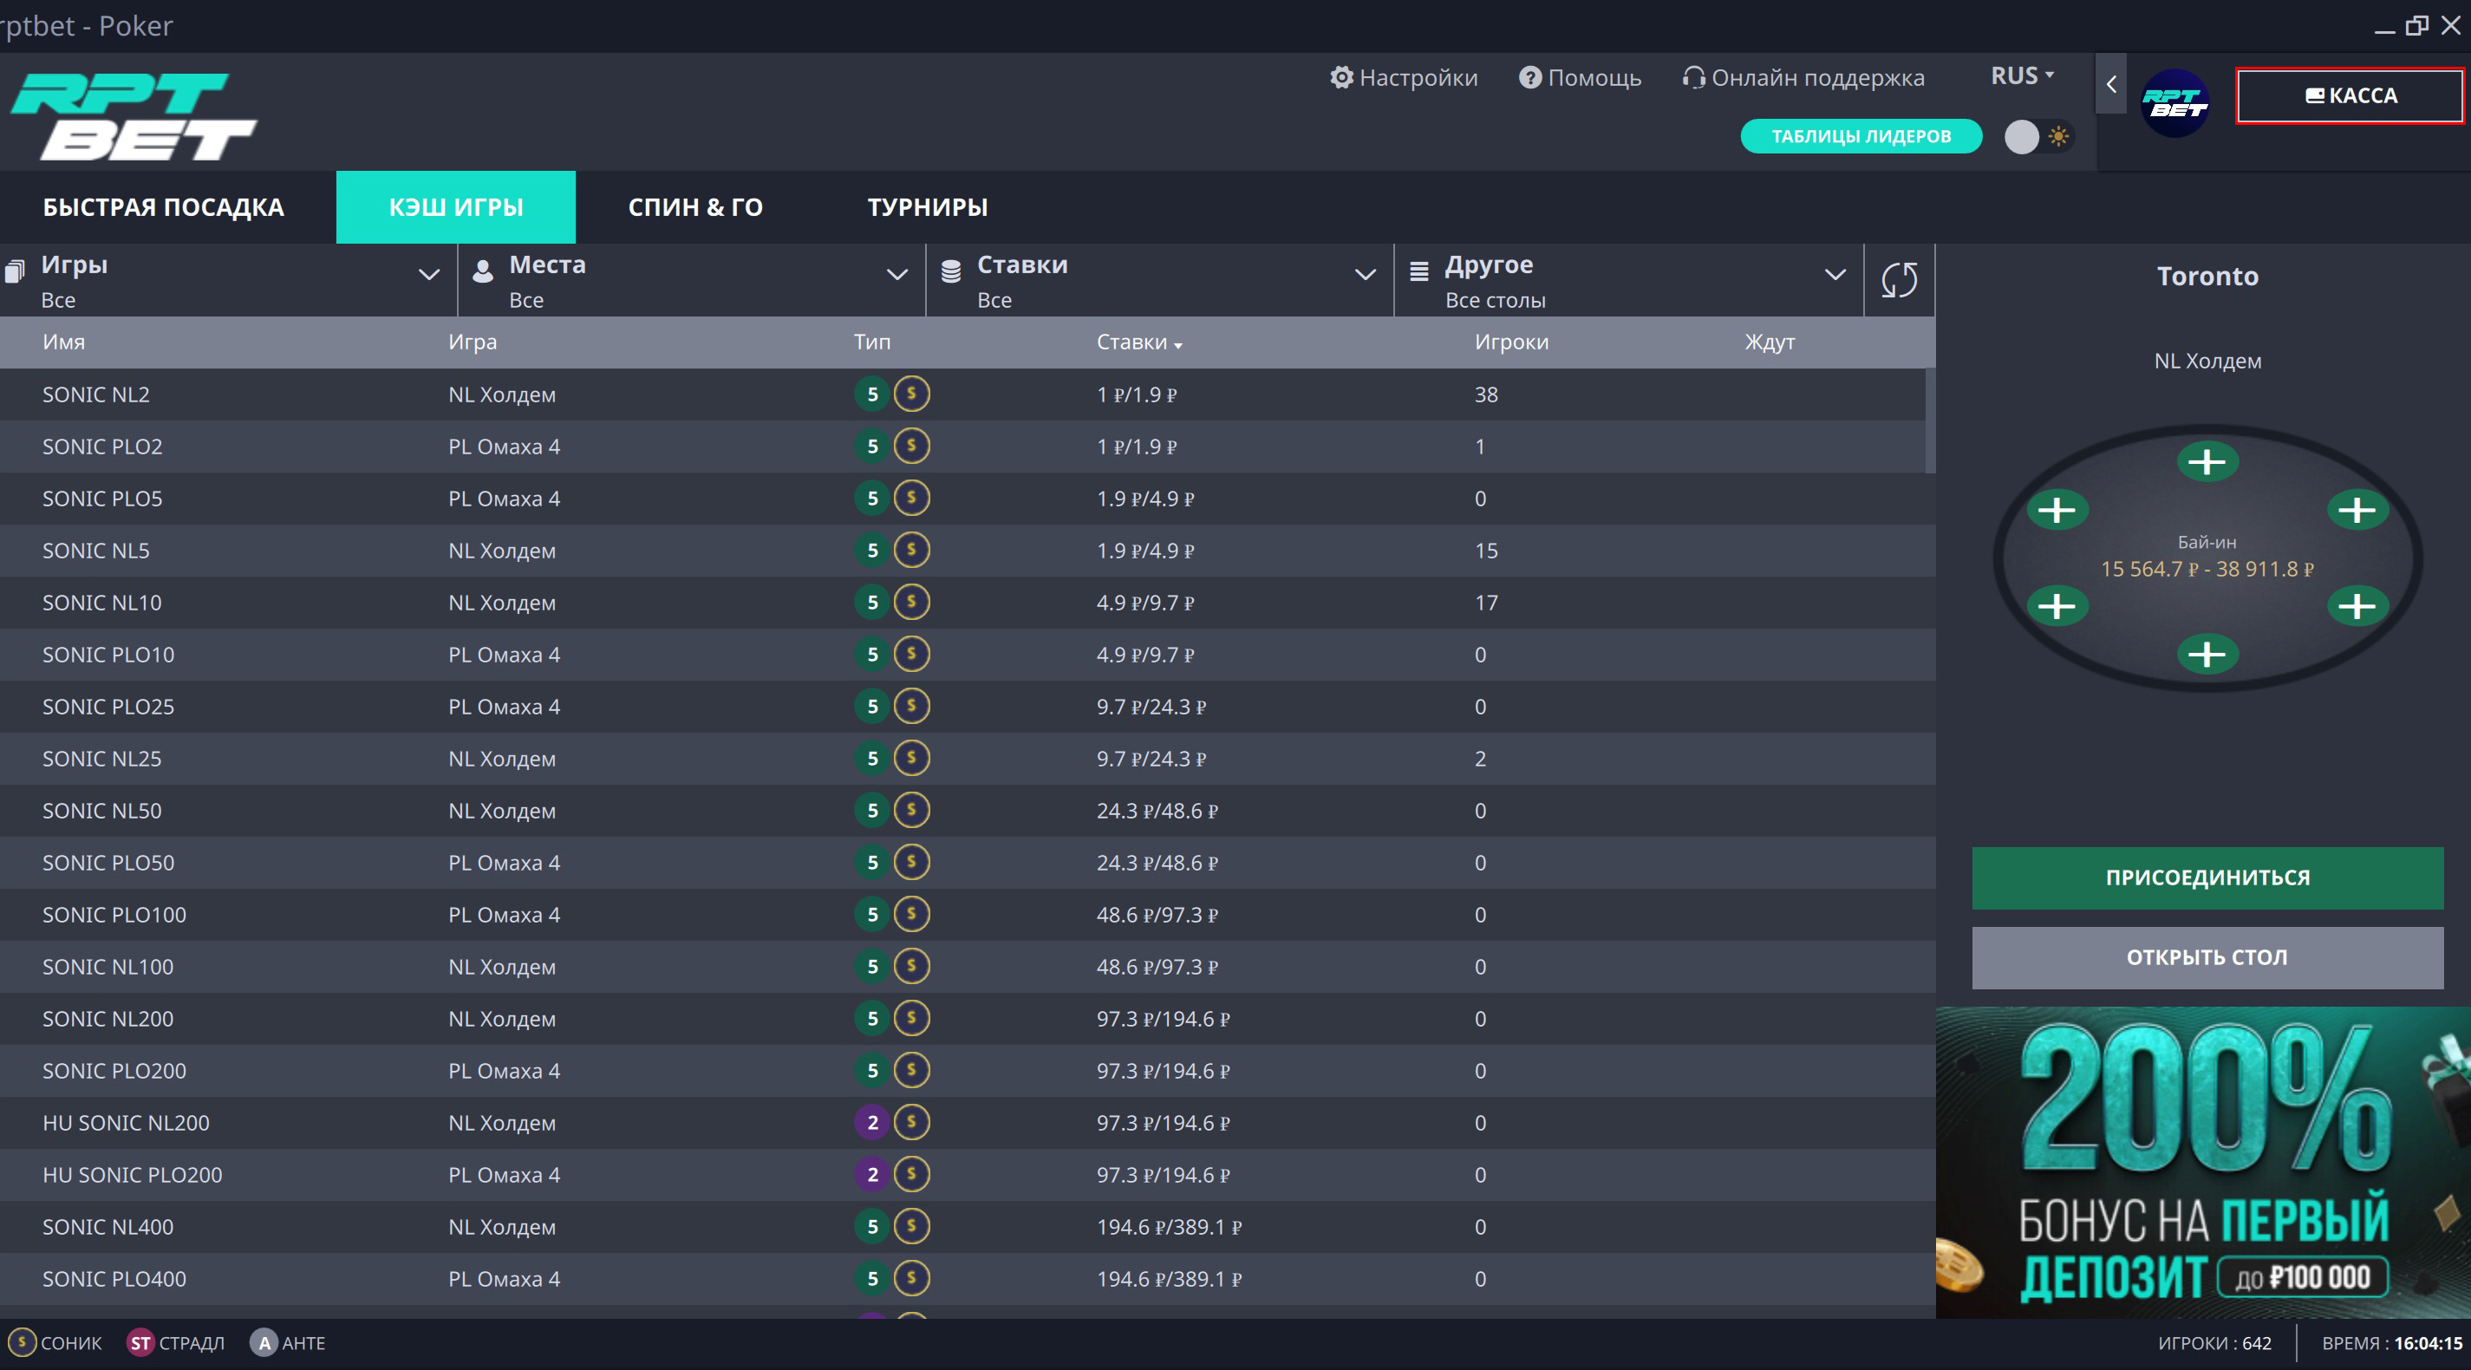Click Sonic coin icon in SONIC NL2 row
2471x1370 pixels.
point(911,394)
